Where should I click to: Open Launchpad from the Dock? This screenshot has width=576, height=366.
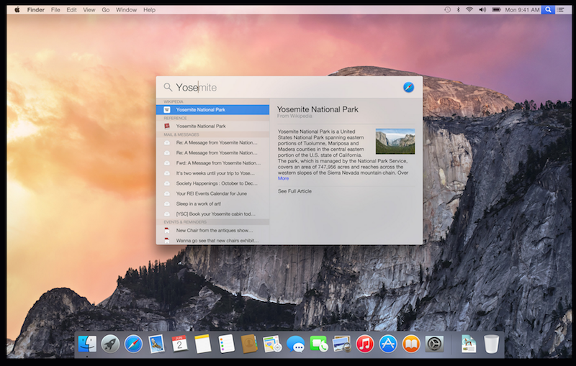point(110,344)
